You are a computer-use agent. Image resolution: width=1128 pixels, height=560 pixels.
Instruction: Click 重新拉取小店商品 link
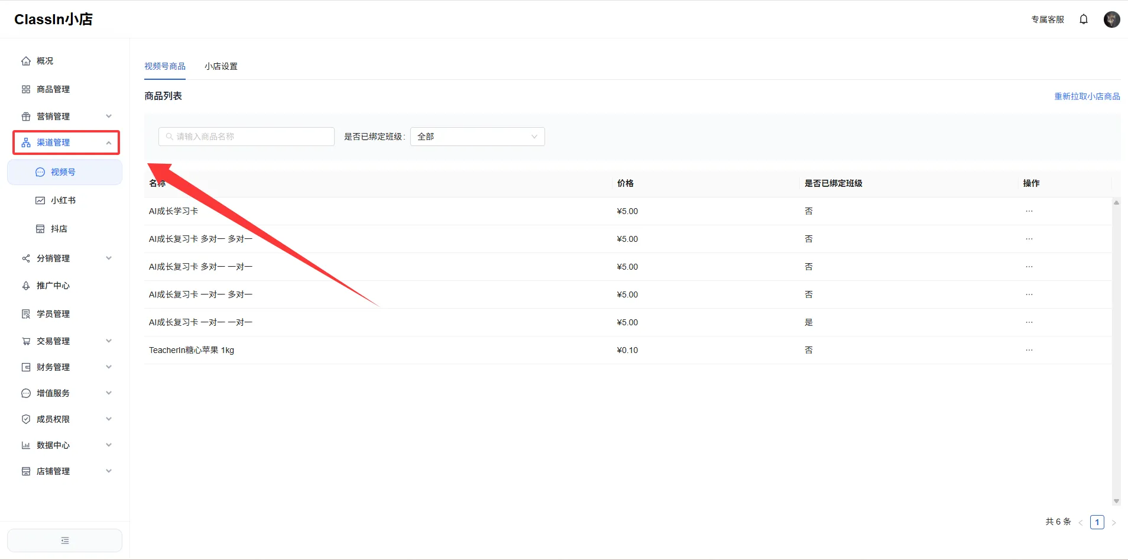[1087, 96]
